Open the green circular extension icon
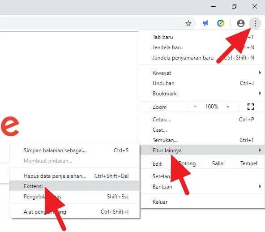This screenshot has width=265, height=232. click(x=221, y=23)
